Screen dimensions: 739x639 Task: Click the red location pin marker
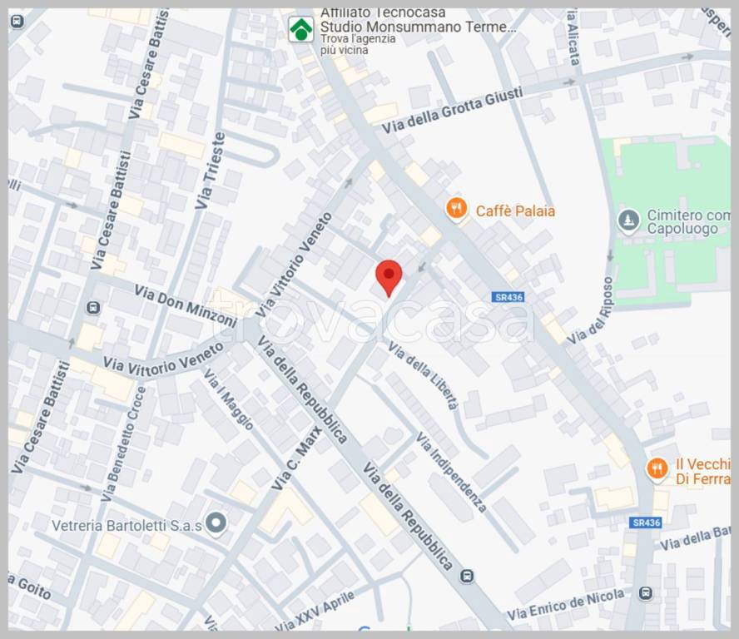(389, 278)
